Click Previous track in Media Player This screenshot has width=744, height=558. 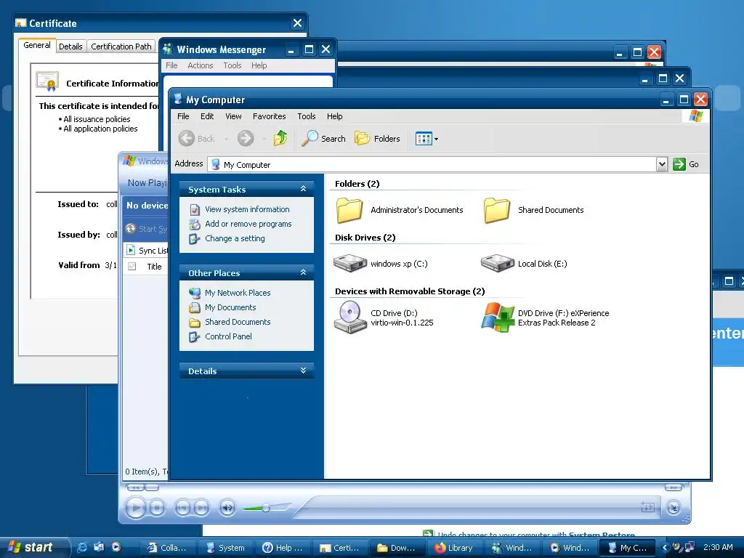pyautogui.click(x=182, y=508)
